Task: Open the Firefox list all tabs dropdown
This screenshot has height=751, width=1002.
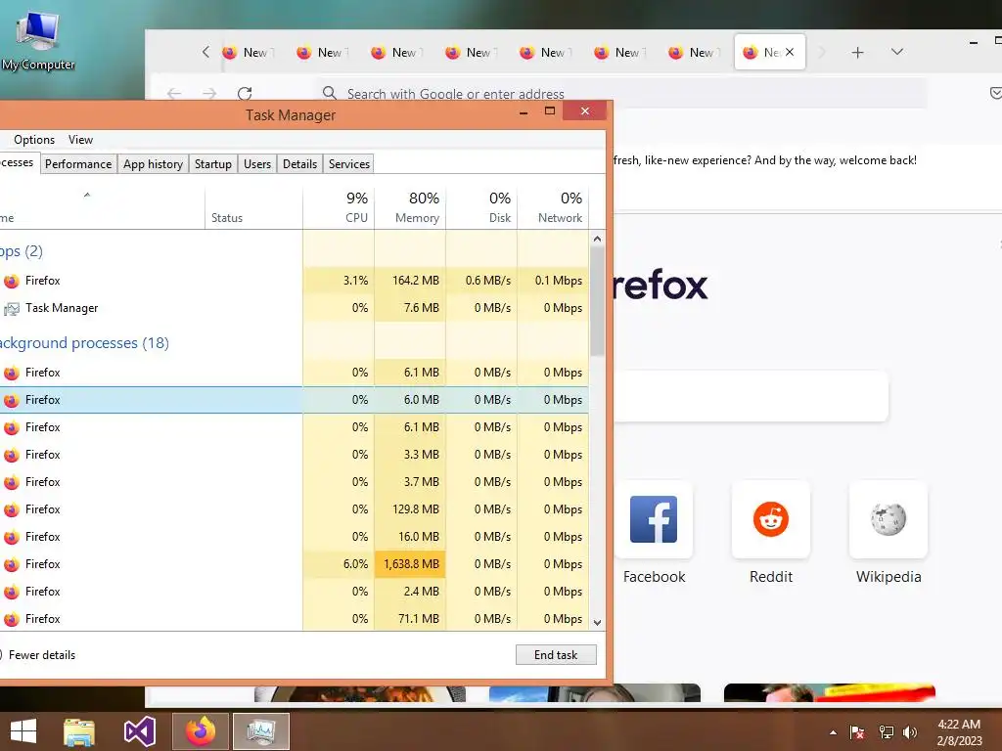Action: point(897,52)
